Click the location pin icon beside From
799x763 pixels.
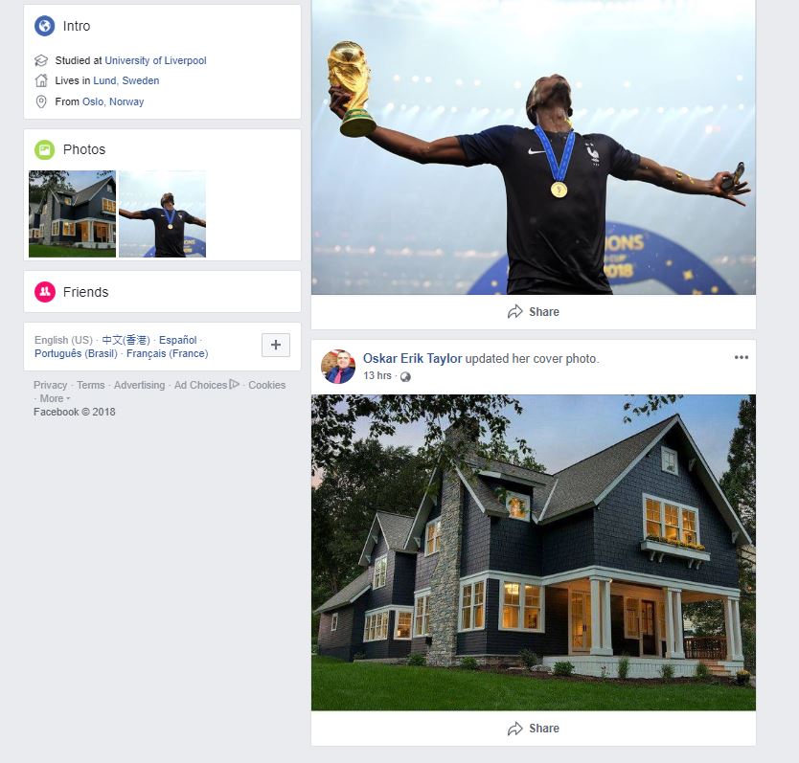[x=41, y=101]
